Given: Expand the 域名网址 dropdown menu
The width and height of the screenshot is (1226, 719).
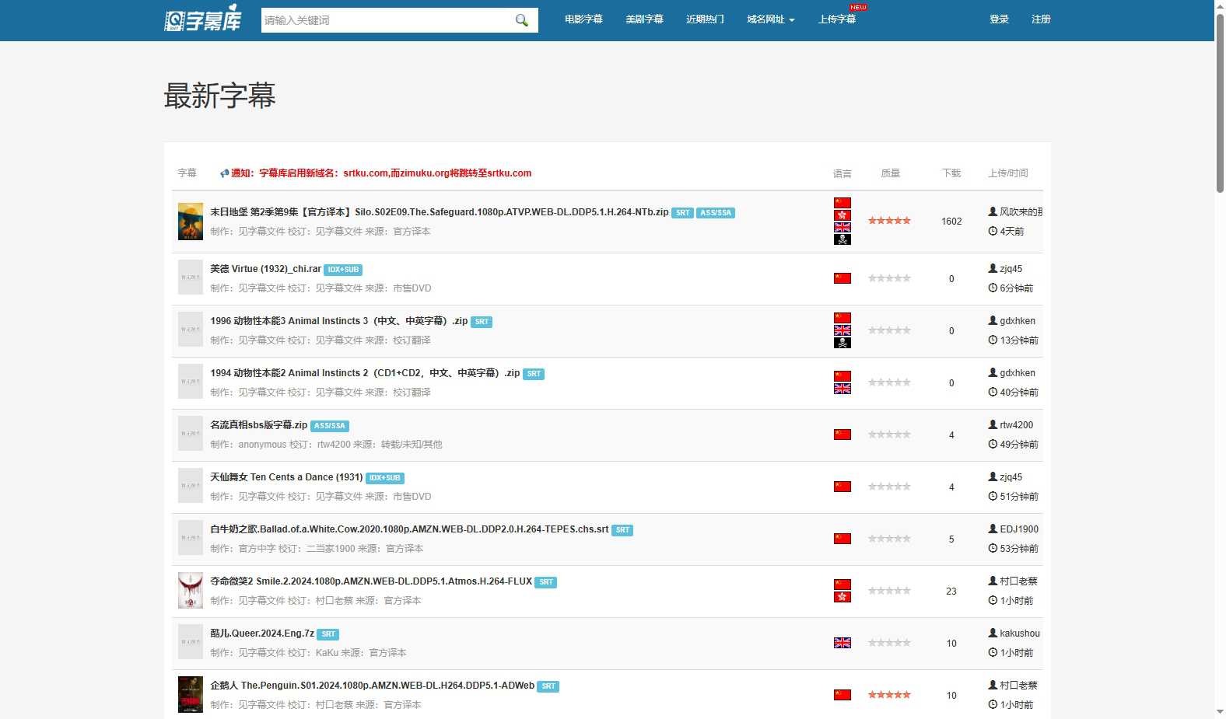Looking at the screenshot, I should [x=770, y=19].
